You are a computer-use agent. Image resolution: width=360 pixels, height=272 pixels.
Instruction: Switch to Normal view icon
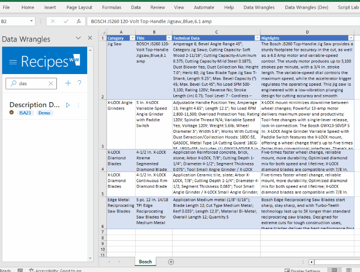pyautogui.click(x=334, y=270)
